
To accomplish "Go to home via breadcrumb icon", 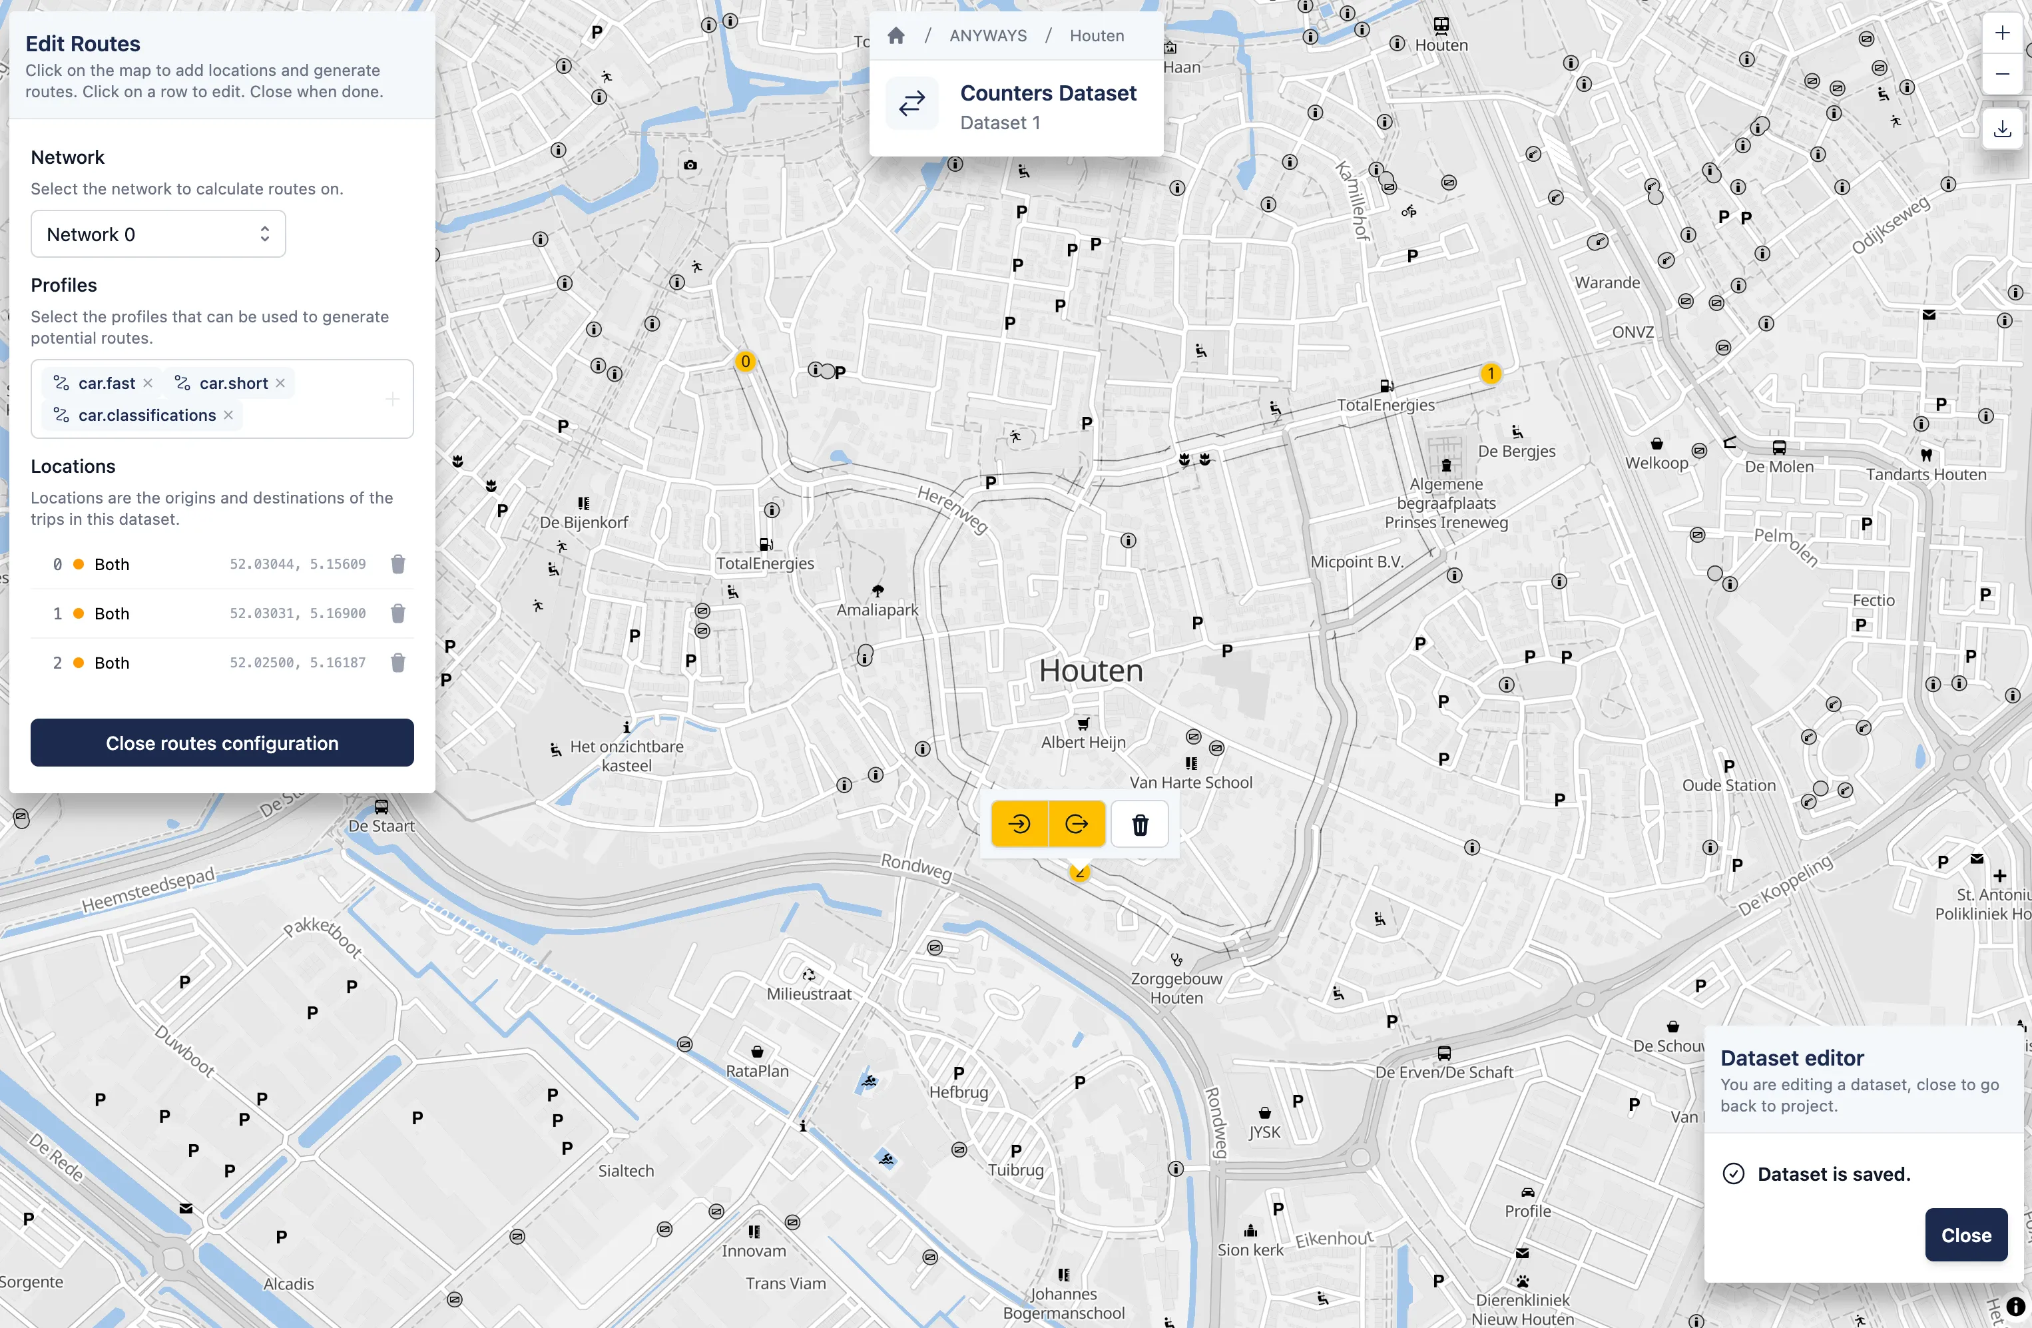I will coord(895,36).
